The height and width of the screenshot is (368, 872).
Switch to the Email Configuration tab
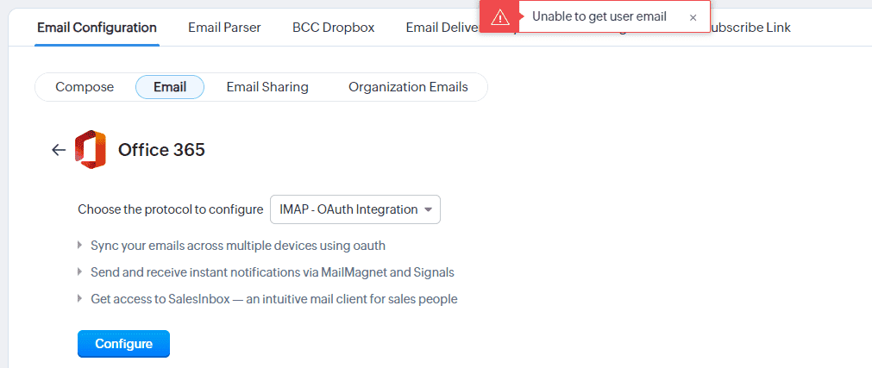(97, 28)
